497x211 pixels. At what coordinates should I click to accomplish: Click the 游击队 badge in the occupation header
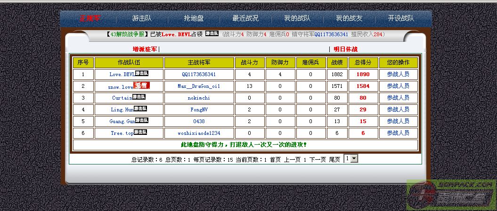[212, 34]
